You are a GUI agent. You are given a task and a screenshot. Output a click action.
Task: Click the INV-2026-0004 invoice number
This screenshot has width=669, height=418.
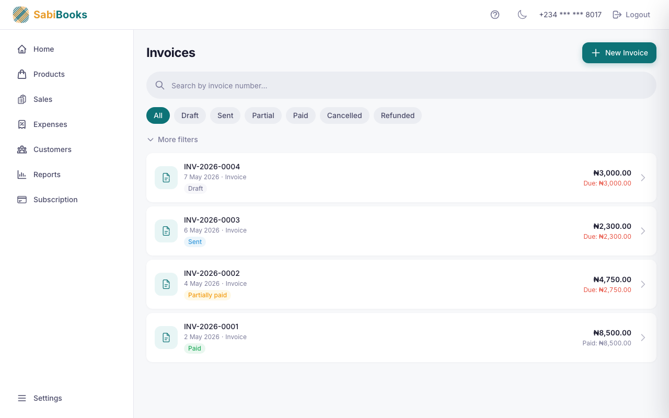click(x=212, y=167)
